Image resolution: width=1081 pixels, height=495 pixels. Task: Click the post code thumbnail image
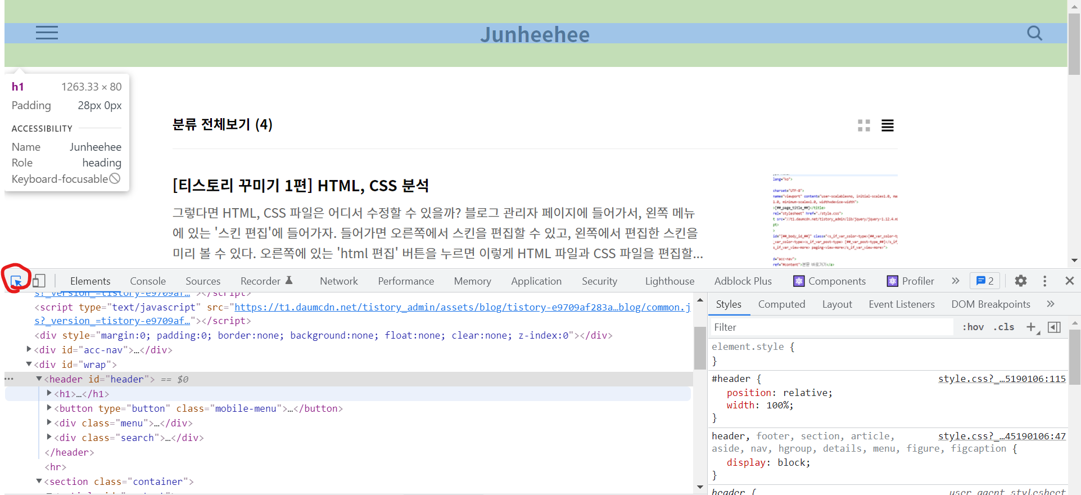(x=835, y=220)
